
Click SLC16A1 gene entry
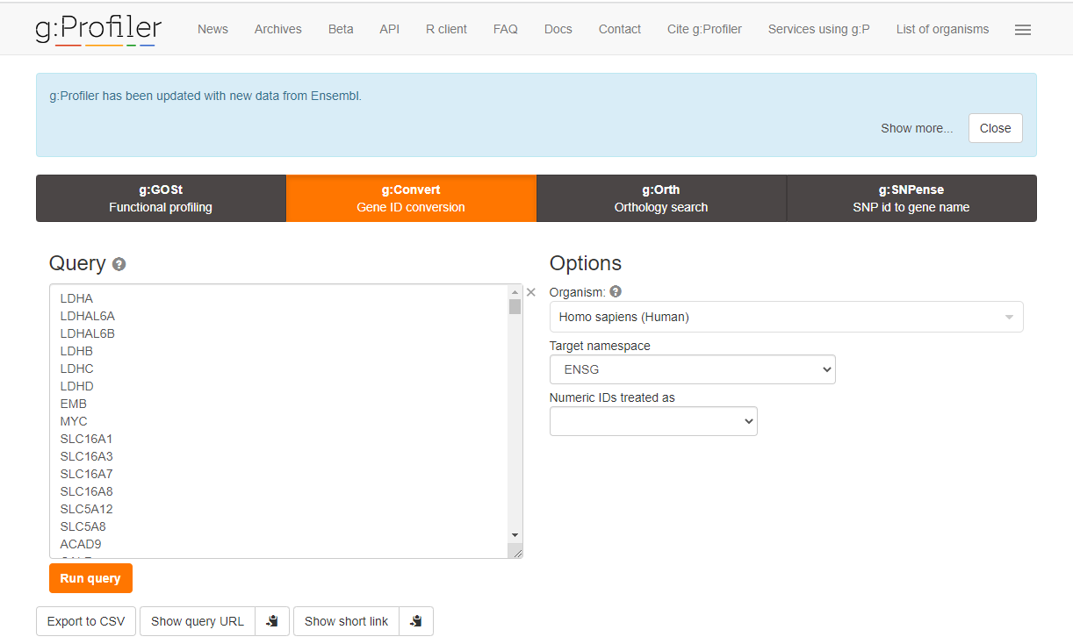(x=86, y=439)
